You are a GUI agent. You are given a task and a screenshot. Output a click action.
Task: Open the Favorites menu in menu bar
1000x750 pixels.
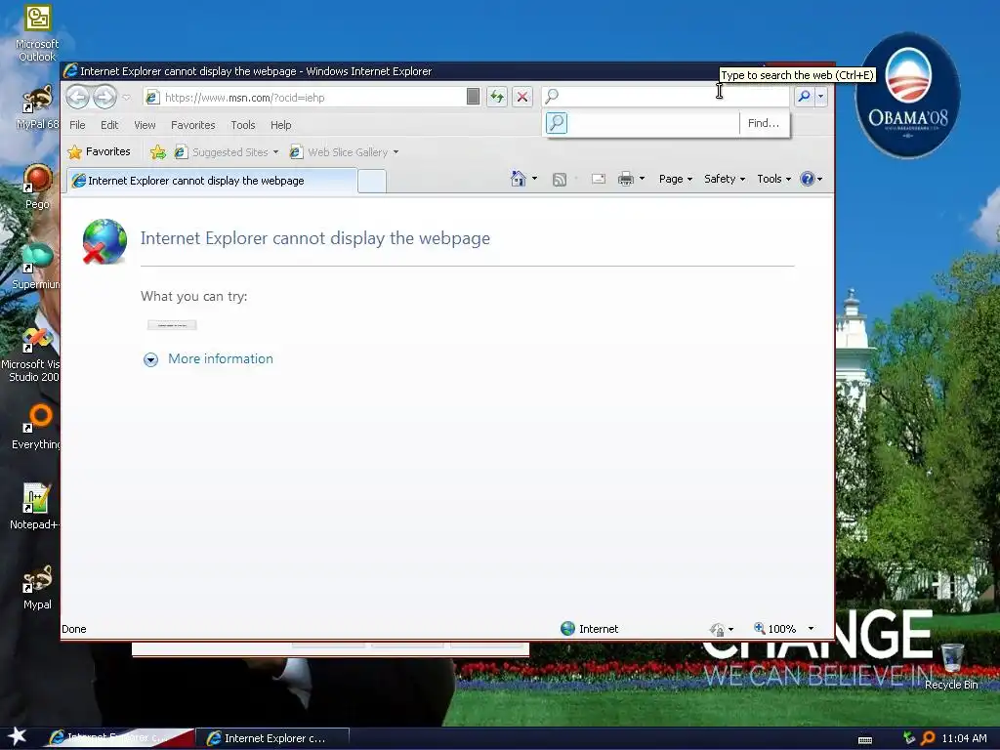coord(192,125)
